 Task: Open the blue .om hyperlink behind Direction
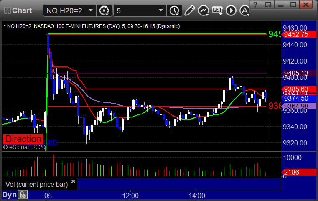50,141
